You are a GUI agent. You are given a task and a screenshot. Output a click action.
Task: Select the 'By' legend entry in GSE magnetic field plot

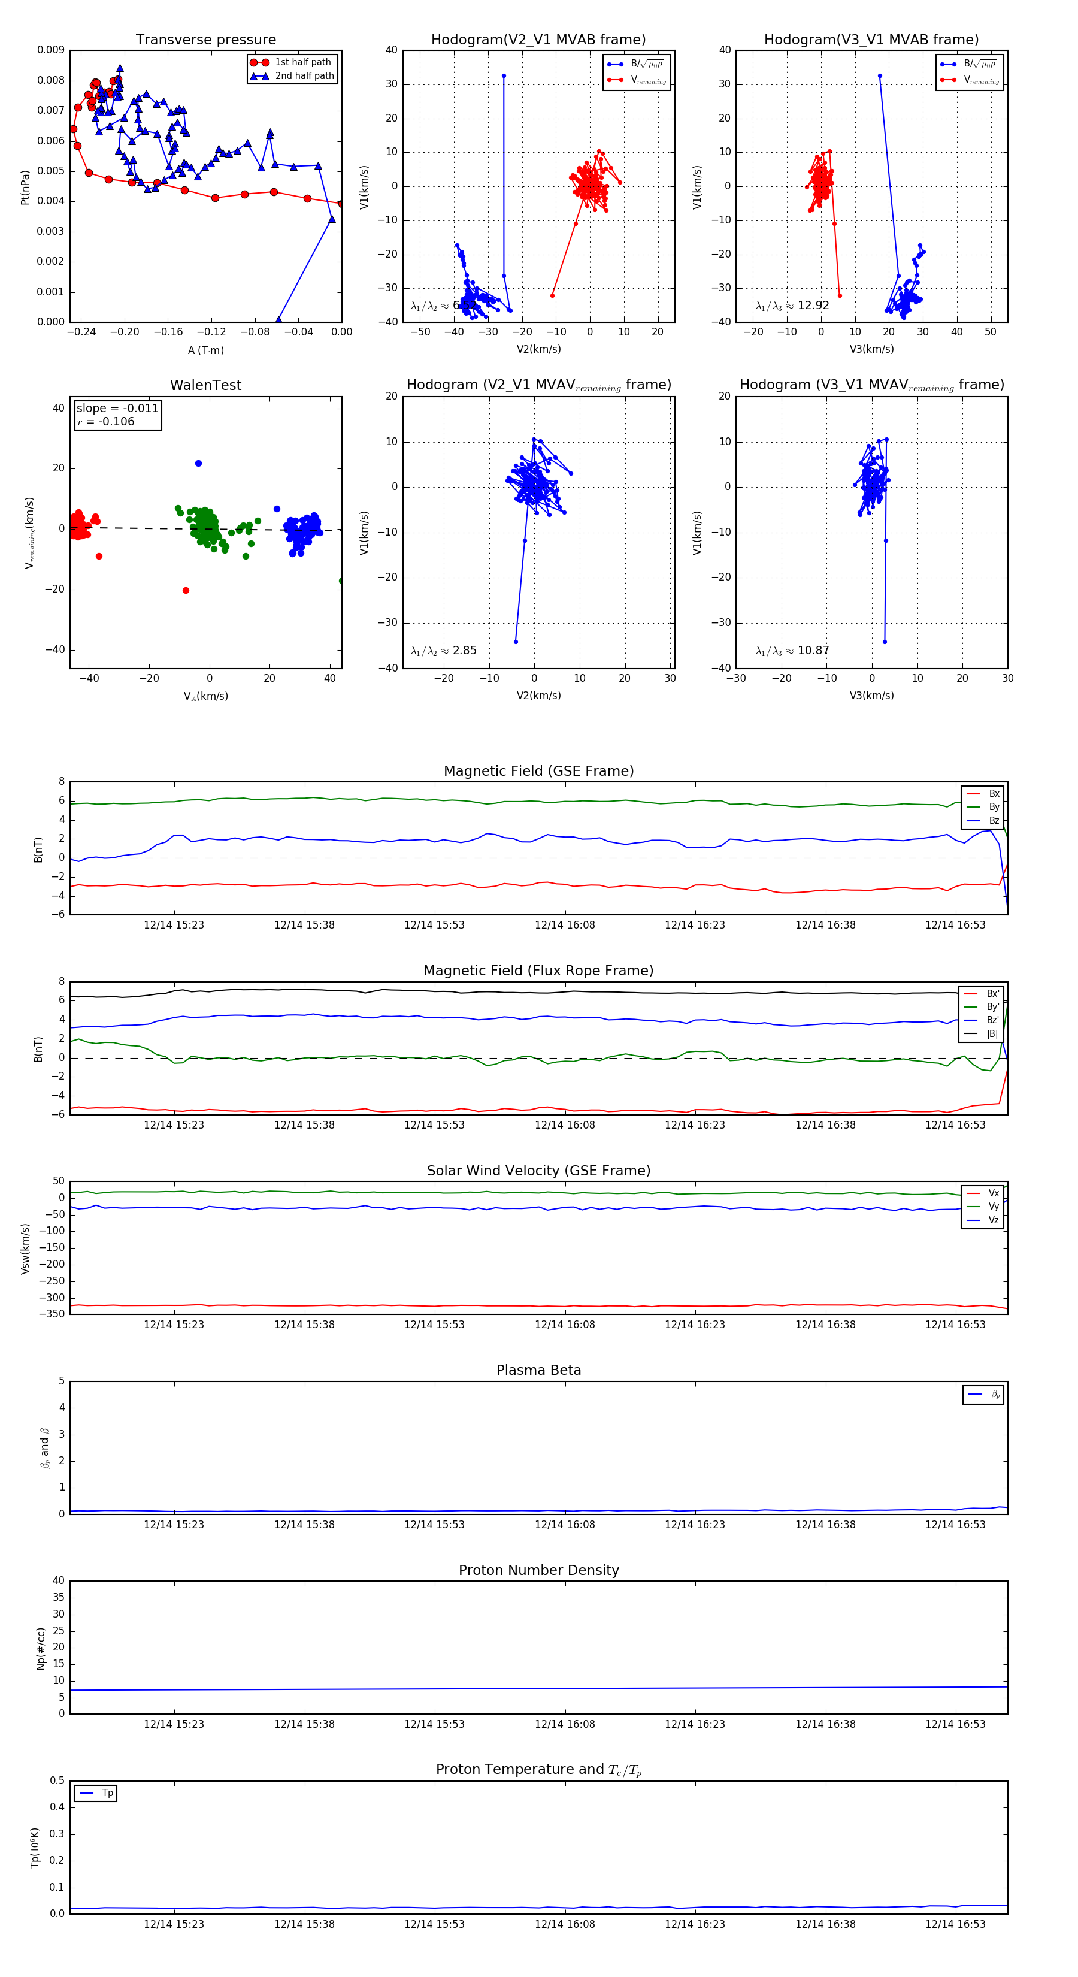click(x=983, y=808)
